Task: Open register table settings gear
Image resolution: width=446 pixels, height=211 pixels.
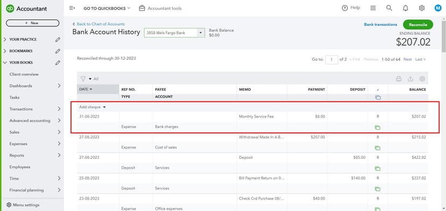Action: (x=422, y=79)
